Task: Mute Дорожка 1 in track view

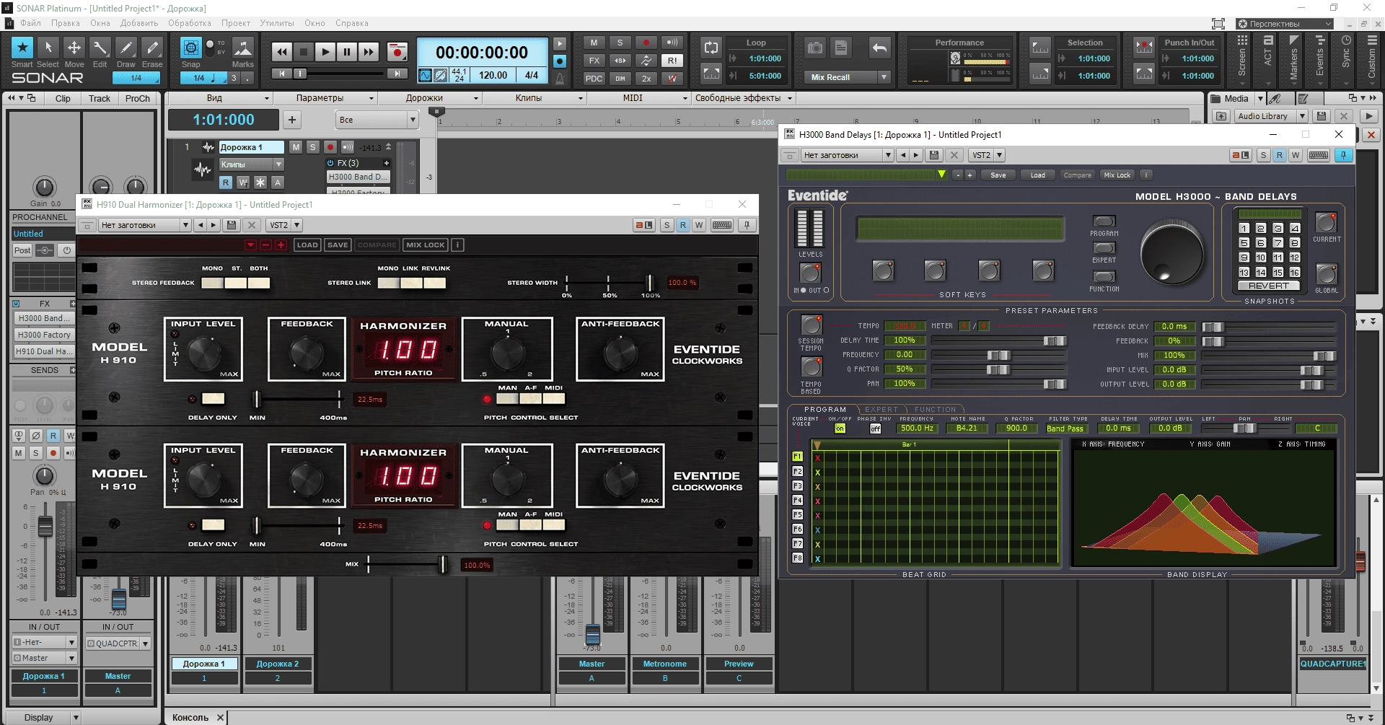Action: pyautogui.click(x=296, y=147)
